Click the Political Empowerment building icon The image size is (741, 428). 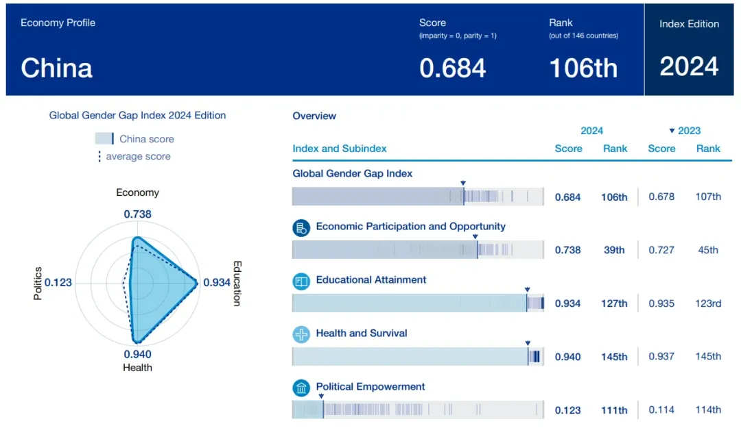click(x=301, y=388)
